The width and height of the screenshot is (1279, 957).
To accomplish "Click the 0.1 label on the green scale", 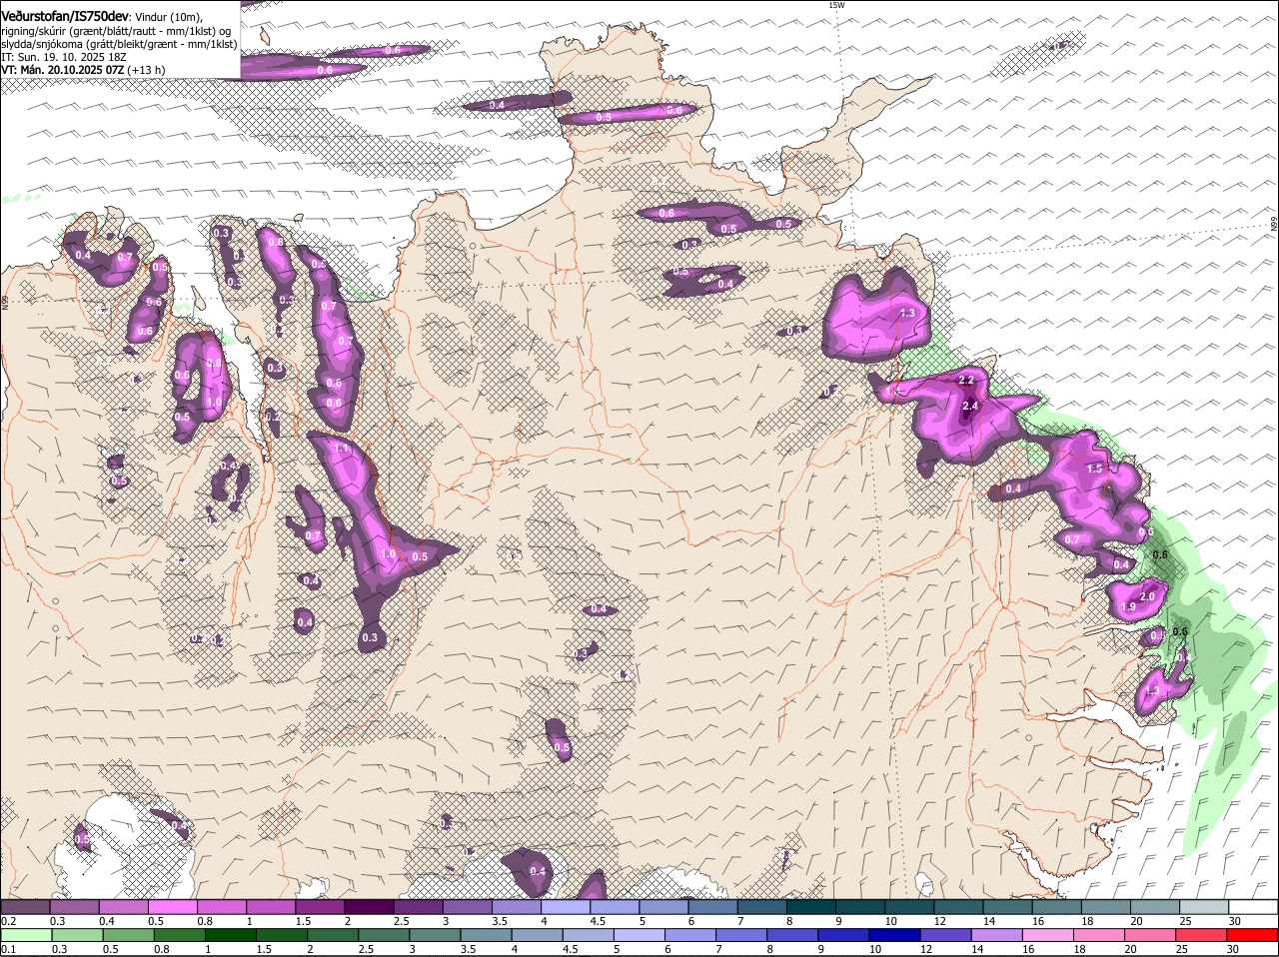I will (9, 949).
